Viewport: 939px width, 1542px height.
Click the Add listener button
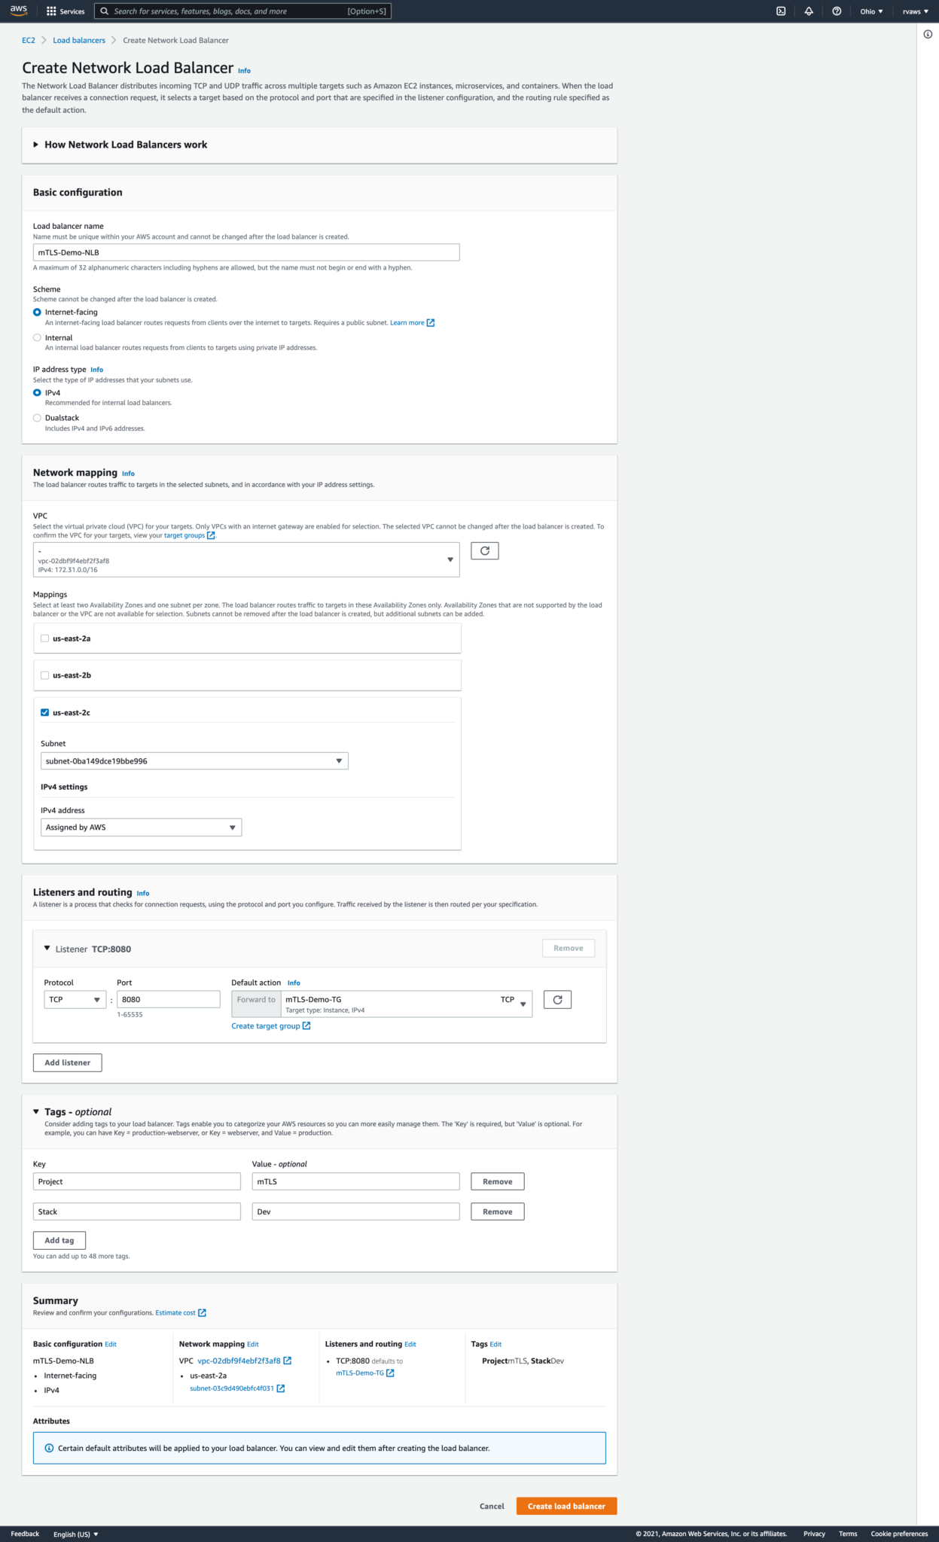(68, 1062)
